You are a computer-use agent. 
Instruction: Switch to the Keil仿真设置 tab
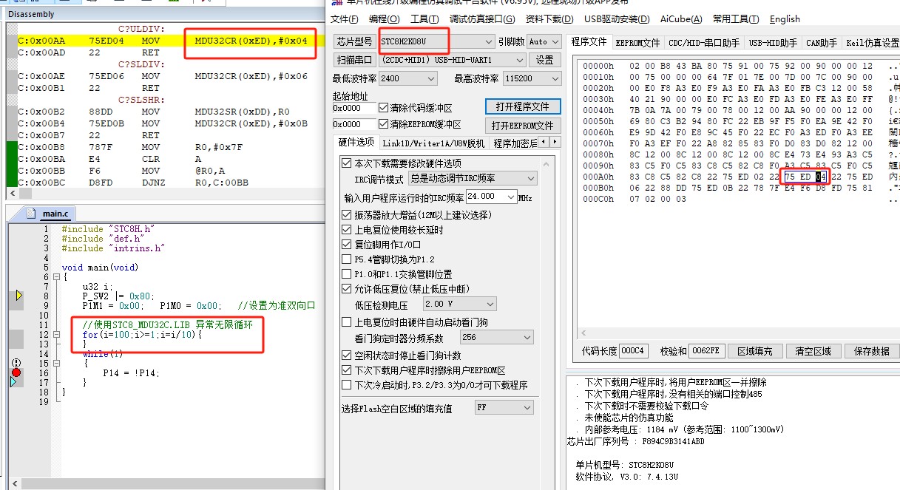click(872, 43)
